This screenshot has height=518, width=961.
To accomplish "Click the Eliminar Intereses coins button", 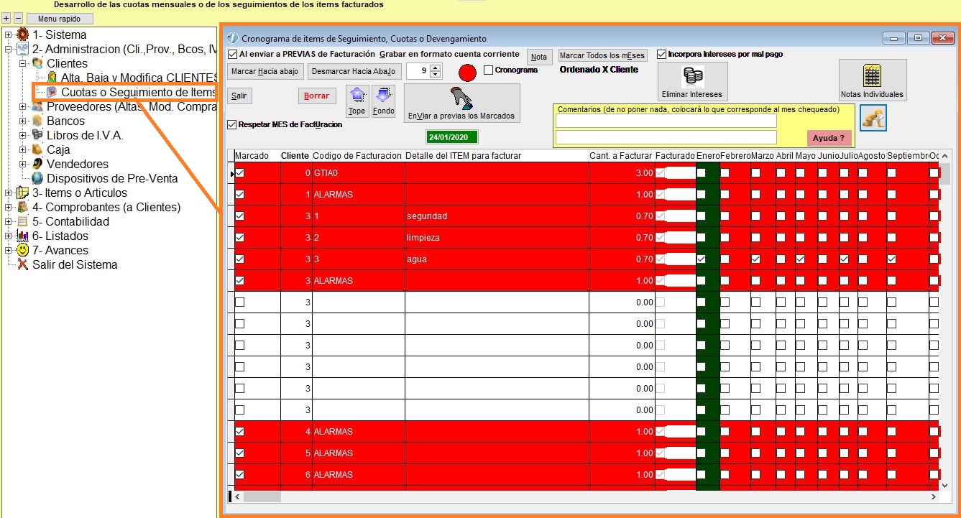I will click(x=692, y=81).
